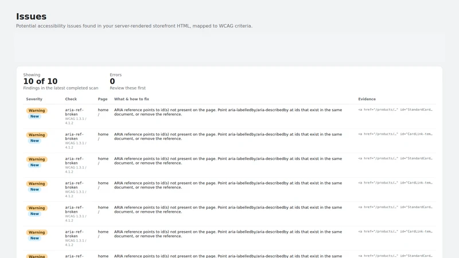This screenshot has height=258, width=459.
Task: Select the "Issues" page heading
Action: coord(31,17)
